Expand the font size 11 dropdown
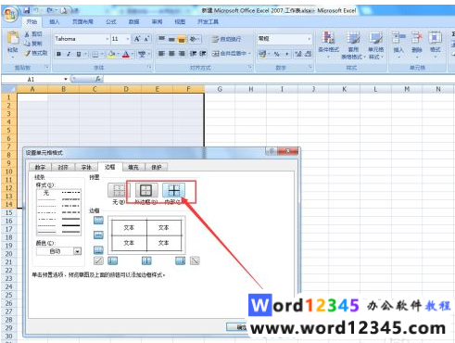 [128, 39]
